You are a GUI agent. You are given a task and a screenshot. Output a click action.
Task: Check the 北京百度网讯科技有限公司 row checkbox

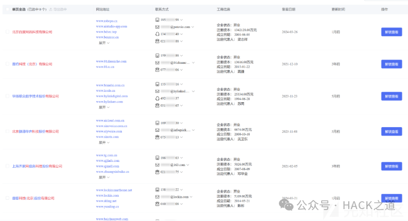click(7, 32)
